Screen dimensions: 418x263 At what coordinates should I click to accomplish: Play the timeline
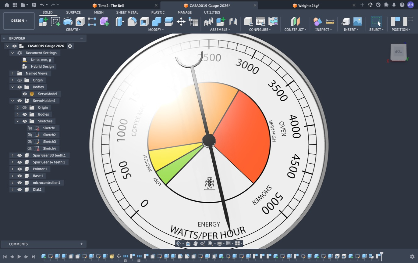[19, 257]
